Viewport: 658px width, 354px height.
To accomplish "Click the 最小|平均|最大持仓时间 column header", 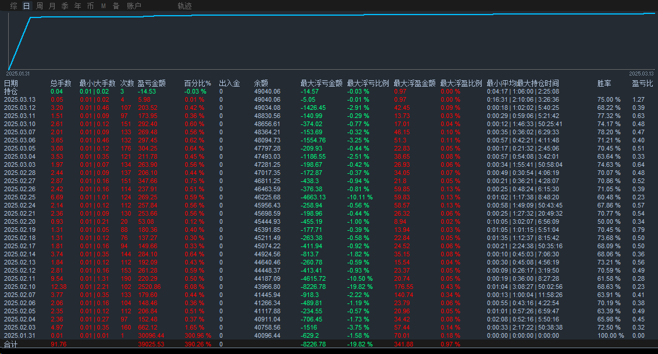I will click(x=523, y=83).
